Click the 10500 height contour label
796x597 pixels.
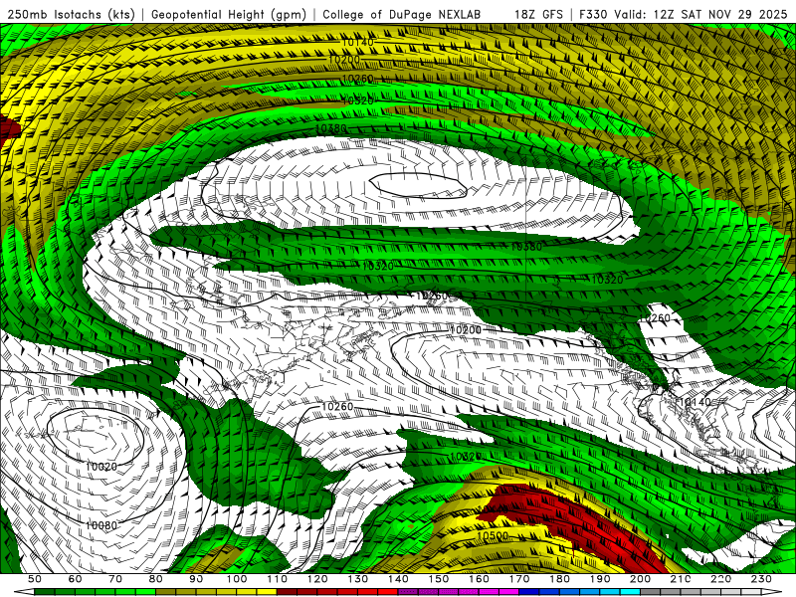(493, 535)
